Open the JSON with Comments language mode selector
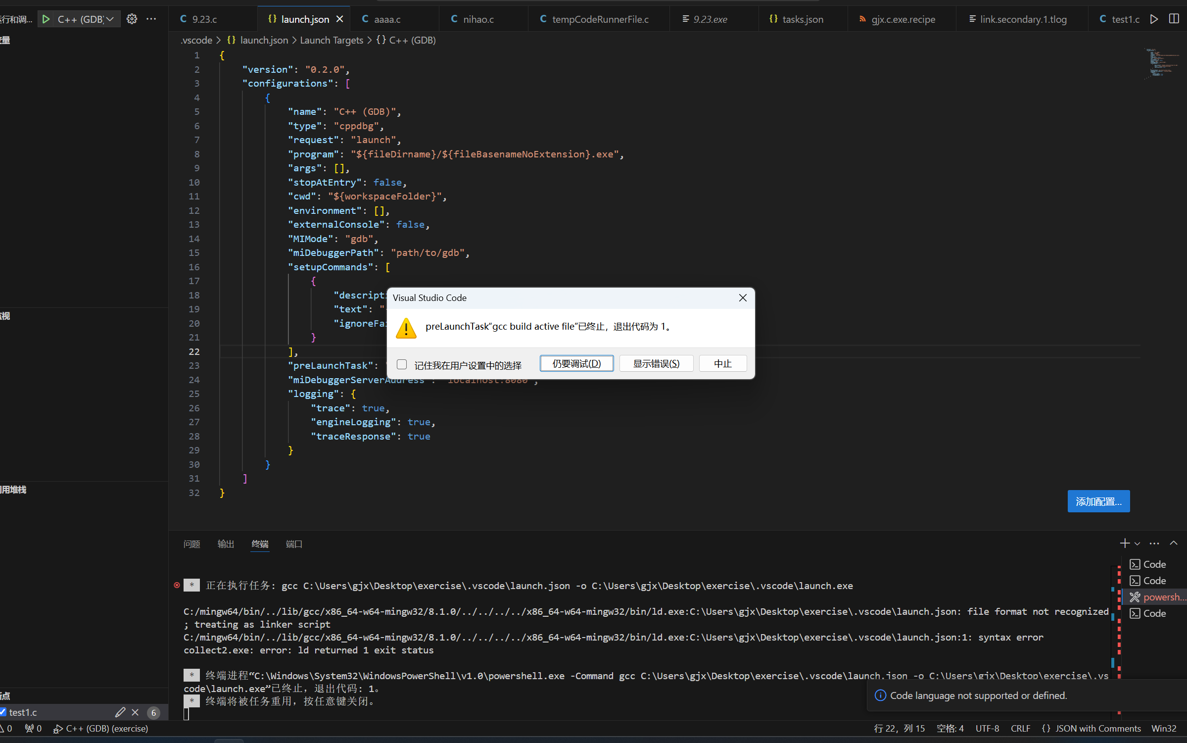 [1097, 729]
